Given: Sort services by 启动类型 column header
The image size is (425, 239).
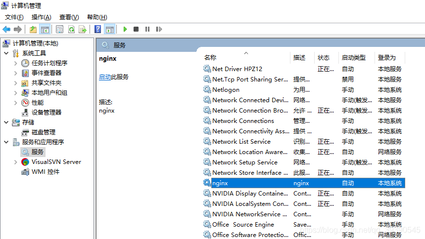Looking at the screenshot, I should (x=354, y=58).
